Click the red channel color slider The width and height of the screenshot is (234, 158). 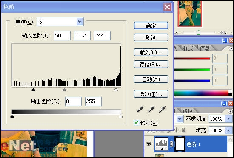pos(192,59)
